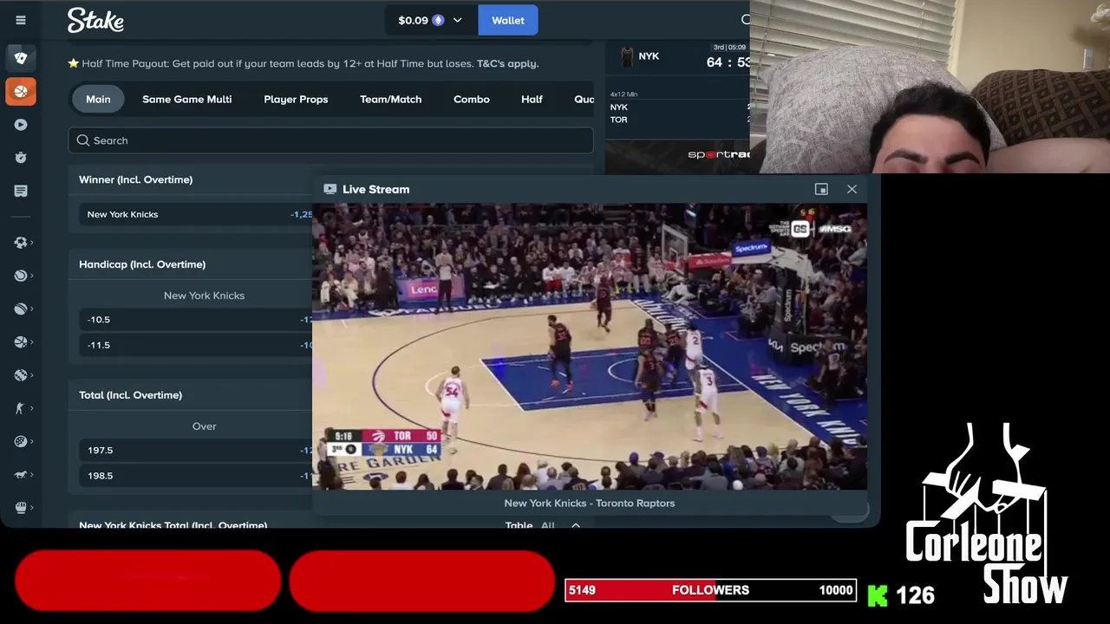
Task: Select the gray basketball sport icon
Action: tap(20, 341)
